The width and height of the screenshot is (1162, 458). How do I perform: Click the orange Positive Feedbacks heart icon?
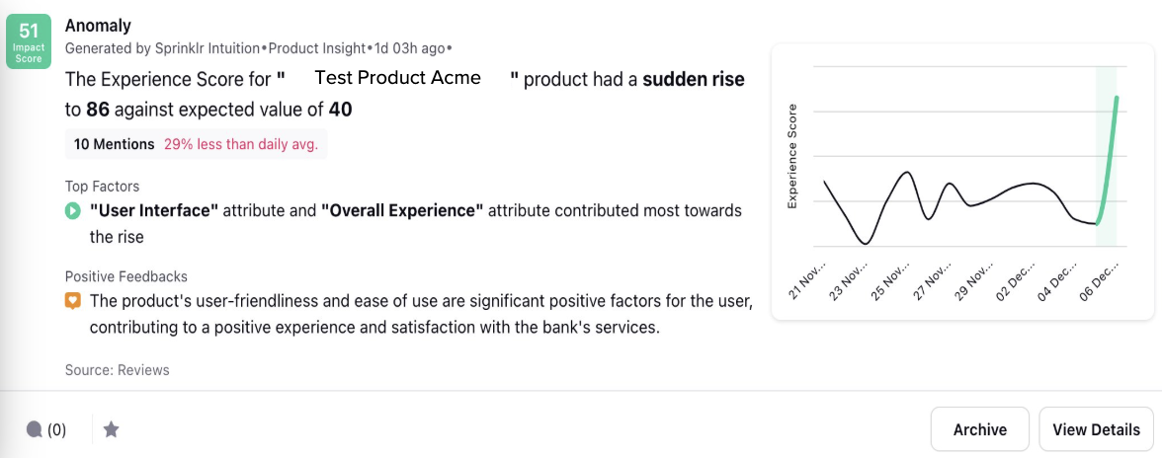tap(73, 301)
